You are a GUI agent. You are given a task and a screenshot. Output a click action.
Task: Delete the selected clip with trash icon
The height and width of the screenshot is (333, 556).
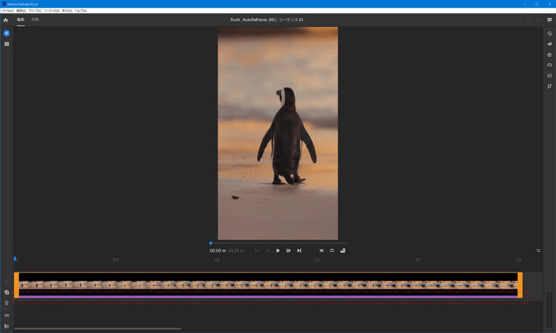[x=6, y=303]
